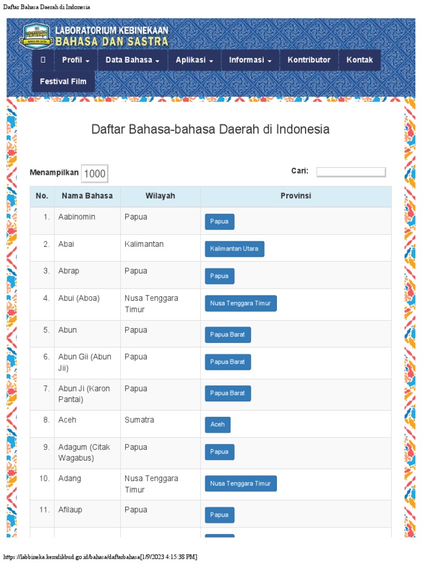Focus the Cari search field

click(351, 172)
